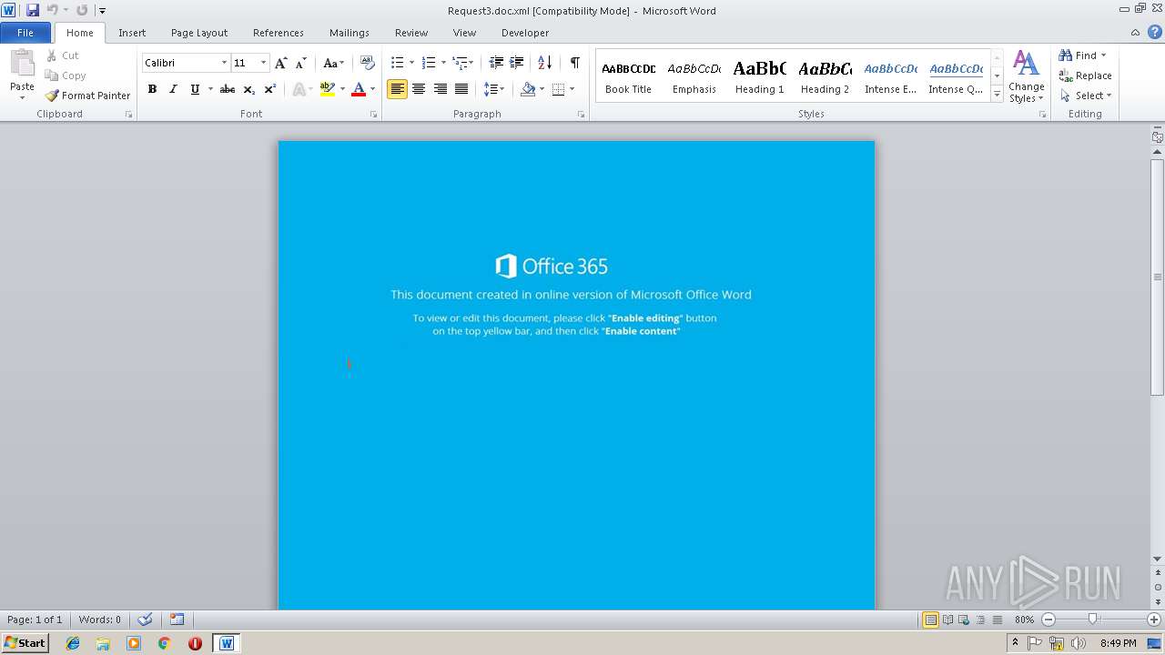This screenshot has width=1165, height=655.
Task: Switch to the Mailings tab
Action: pyautogui.click(x=349, y=33)
